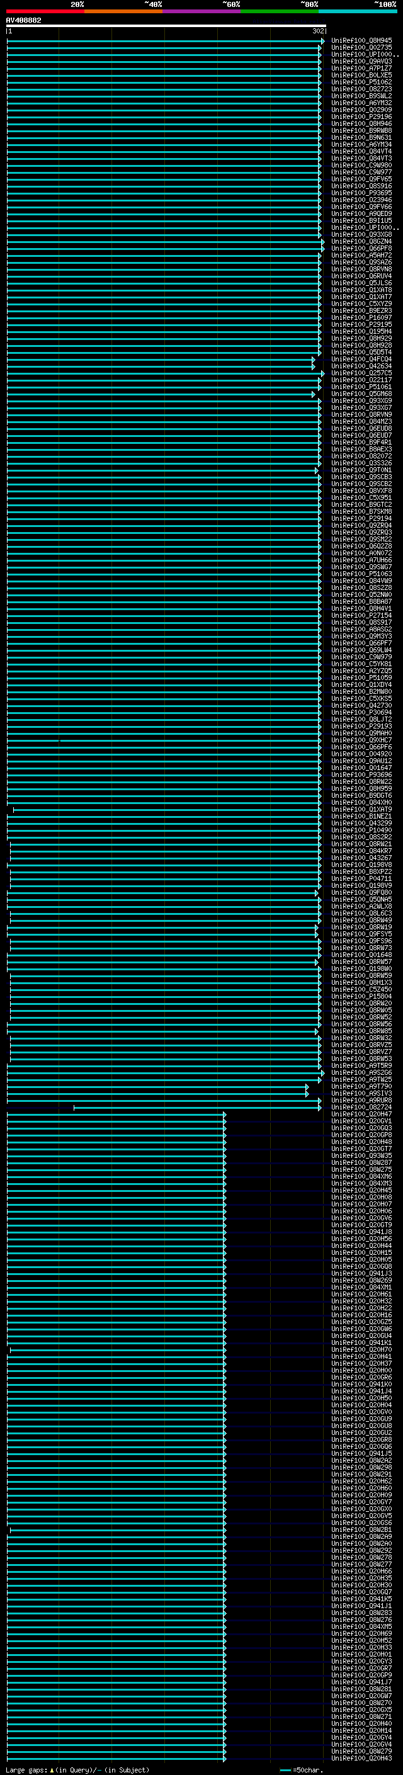Select label UniRef100_Q195H4
Viewport: 403px width, 1775px height.
tap(361, 331)
